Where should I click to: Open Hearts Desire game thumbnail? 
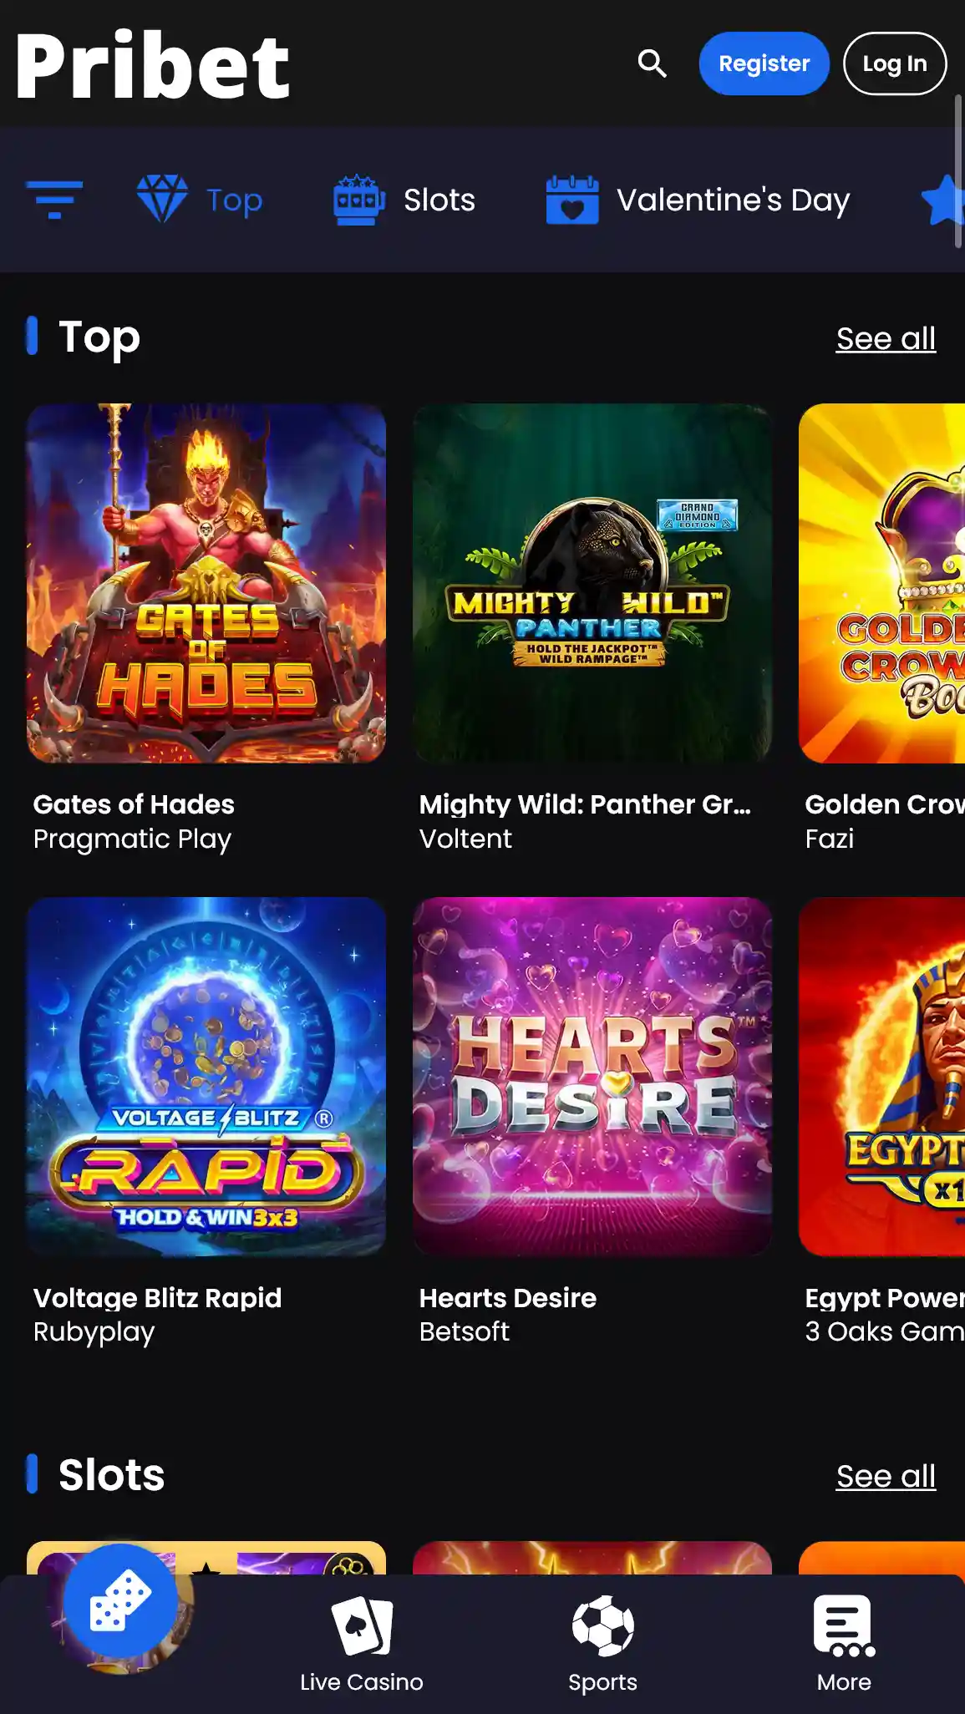(592, 1077)
